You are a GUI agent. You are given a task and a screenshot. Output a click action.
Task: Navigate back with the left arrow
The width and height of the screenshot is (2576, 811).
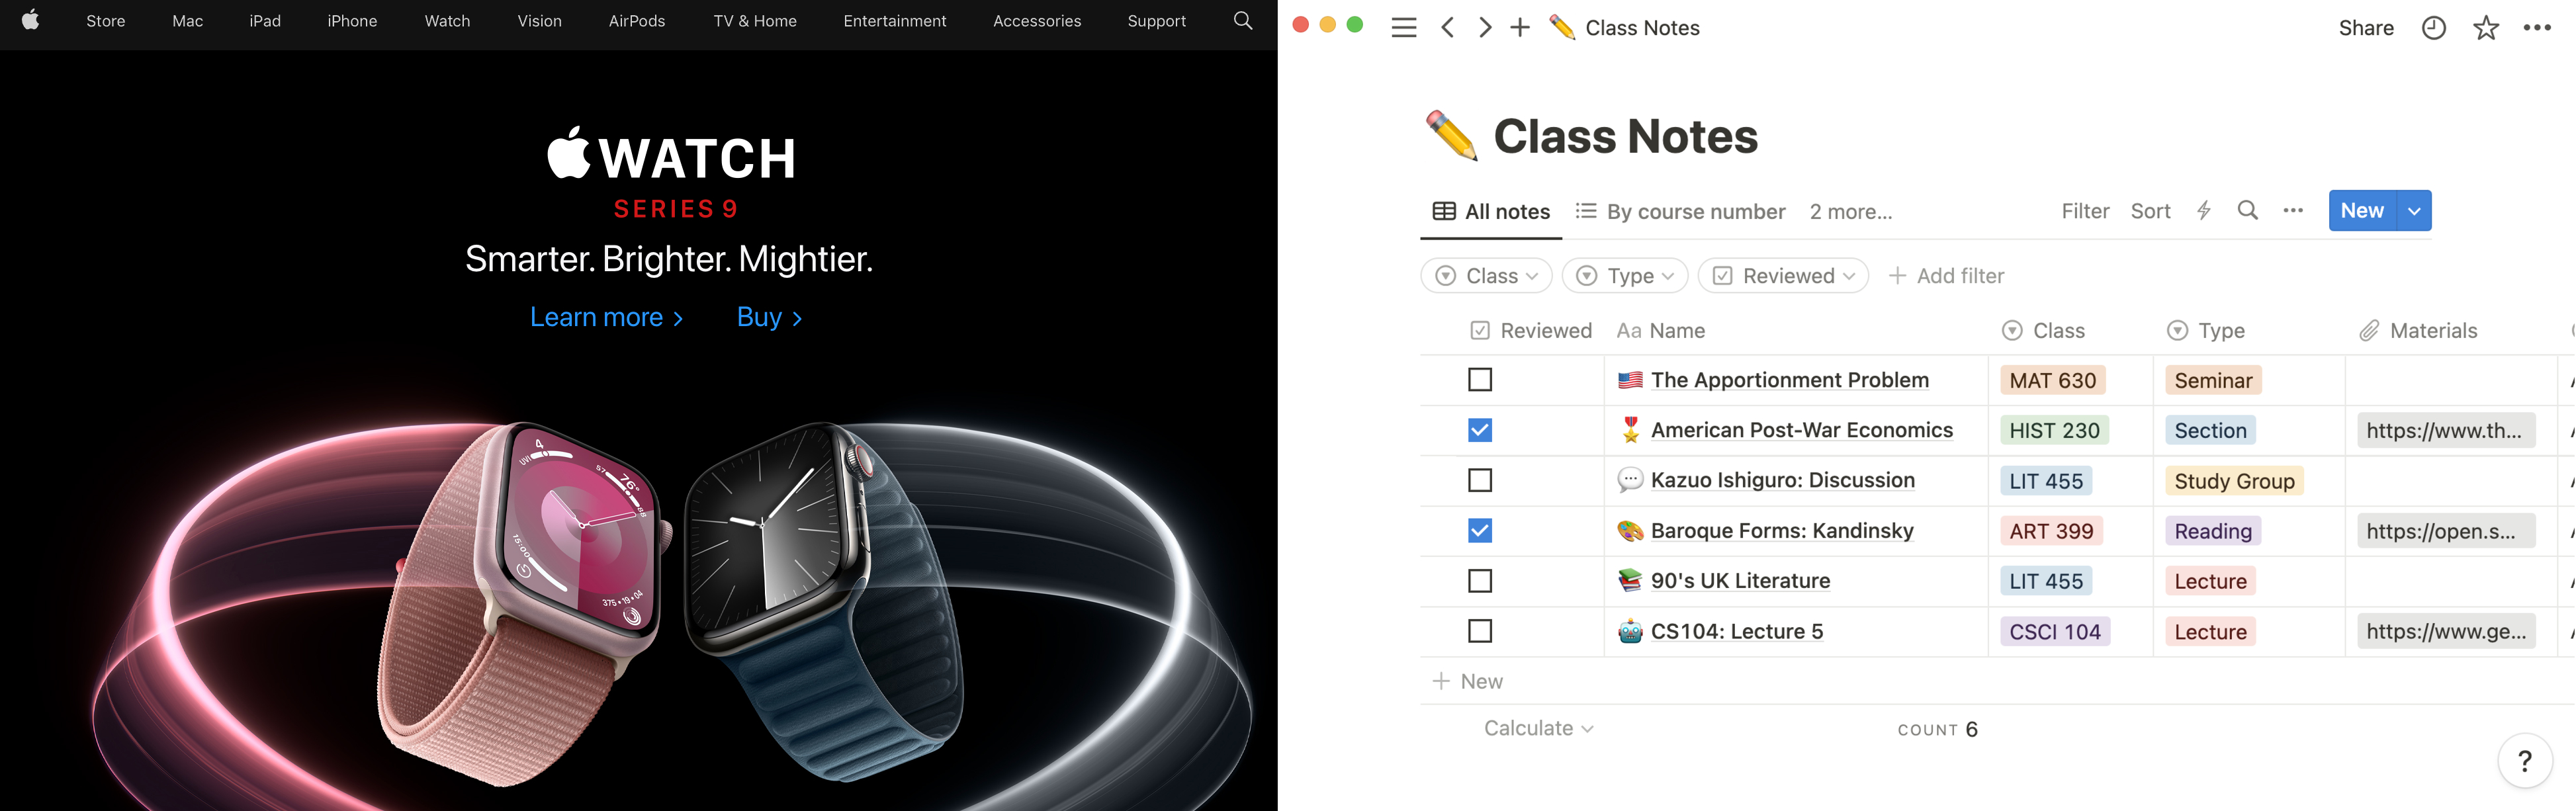[x=1447, y=28]
